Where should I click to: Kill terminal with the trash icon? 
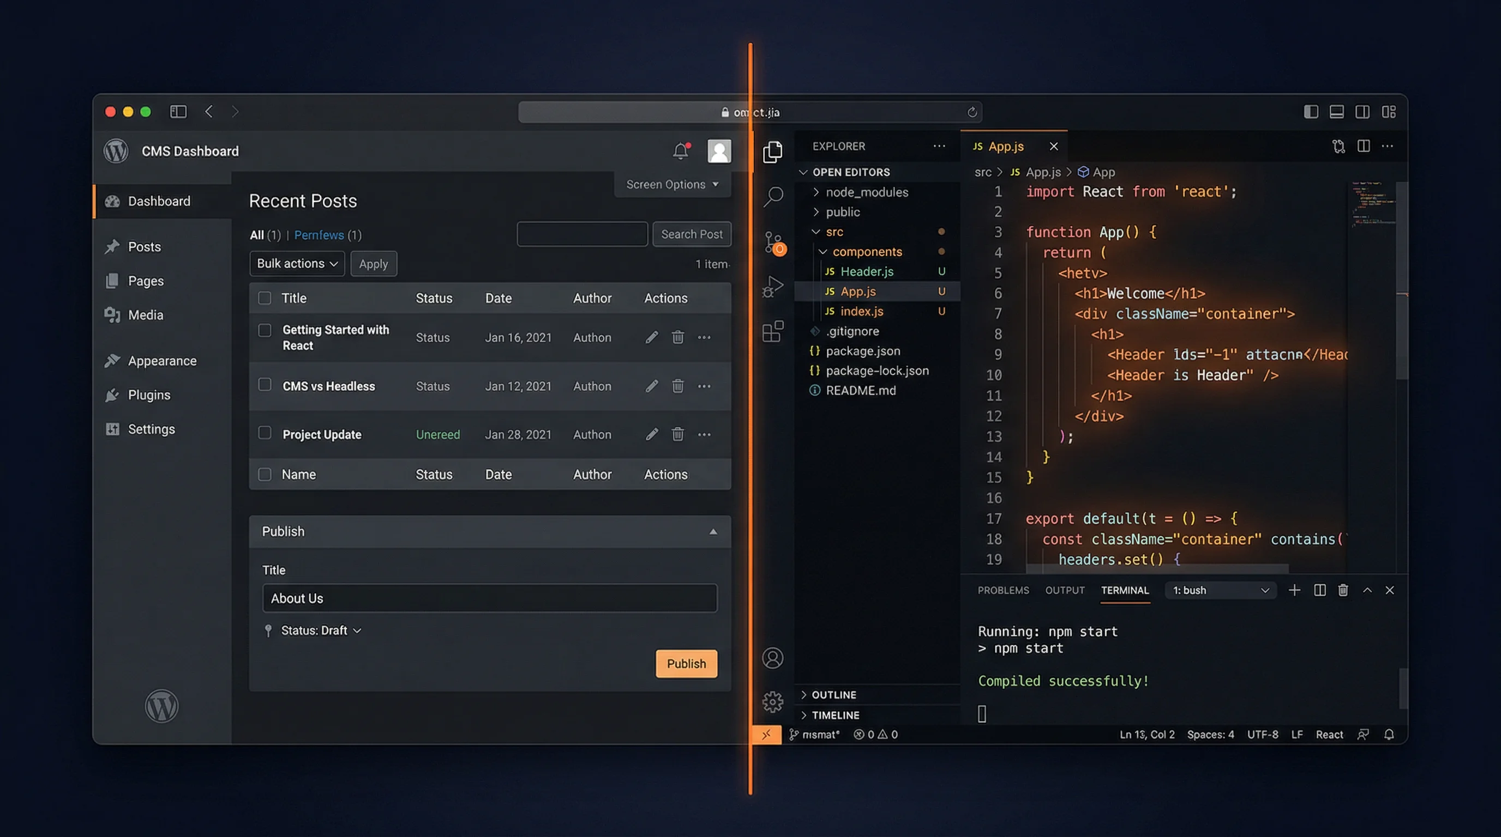[x=1343, y=590]
